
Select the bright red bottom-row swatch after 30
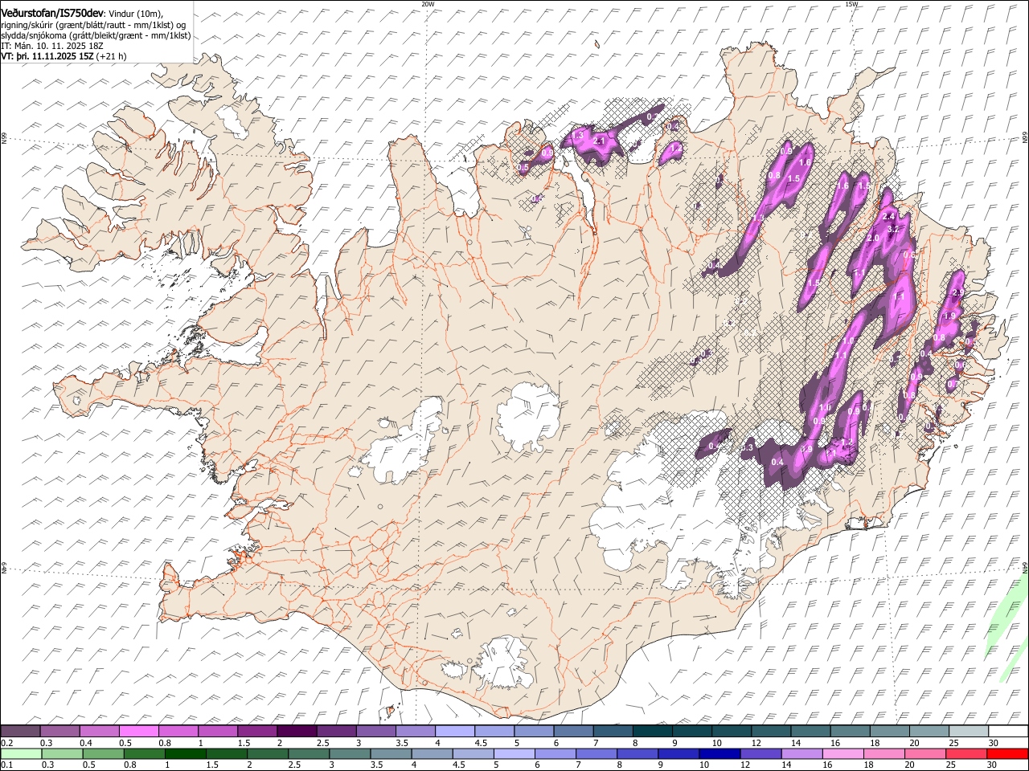[1007, 753]
